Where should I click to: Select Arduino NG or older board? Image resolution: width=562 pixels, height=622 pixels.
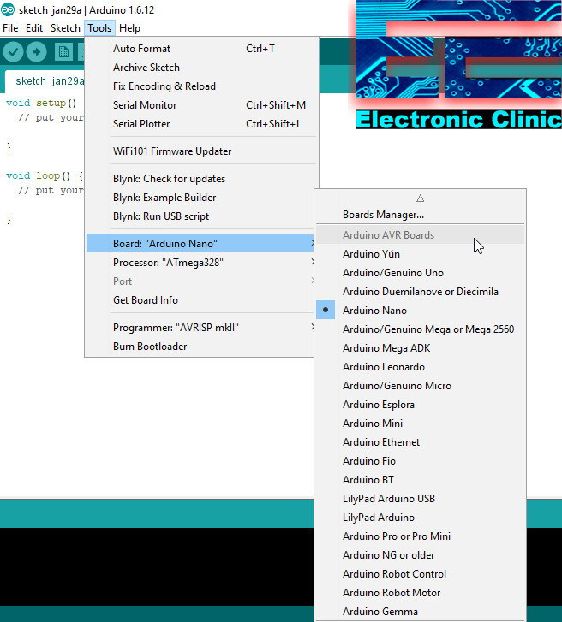(x=421, y=555)
